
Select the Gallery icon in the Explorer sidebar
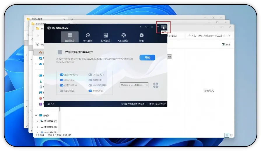pyautogui.click(x=41, y=58)
